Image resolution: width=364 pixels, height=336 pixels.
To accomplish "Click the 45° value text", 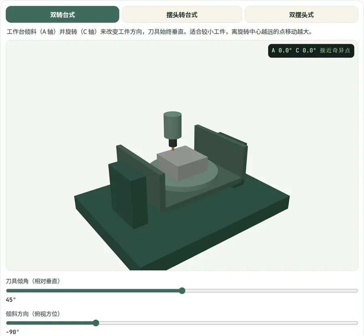I will coord(11,300).
